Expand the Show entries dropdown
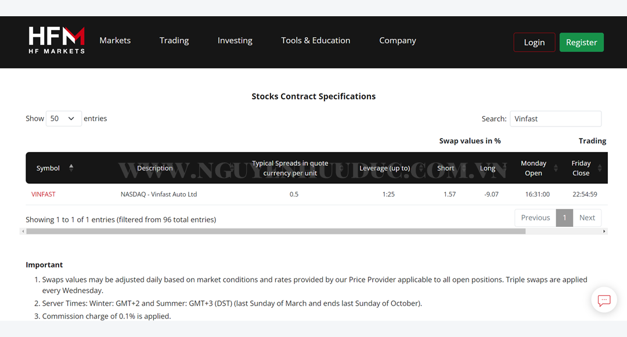Image resolution: width=627 pixels, height=337 pixels. click(63, 118)
